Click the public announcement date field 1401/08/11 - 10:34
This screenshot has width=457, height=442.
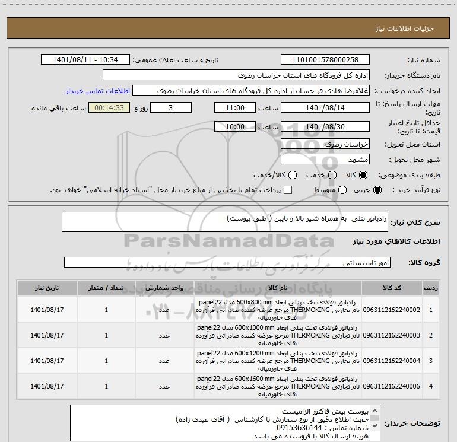click(x=85, y=60)
